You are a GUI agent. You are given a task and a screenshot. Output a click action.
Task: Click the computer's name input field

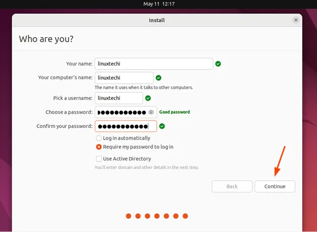[124, 78]
